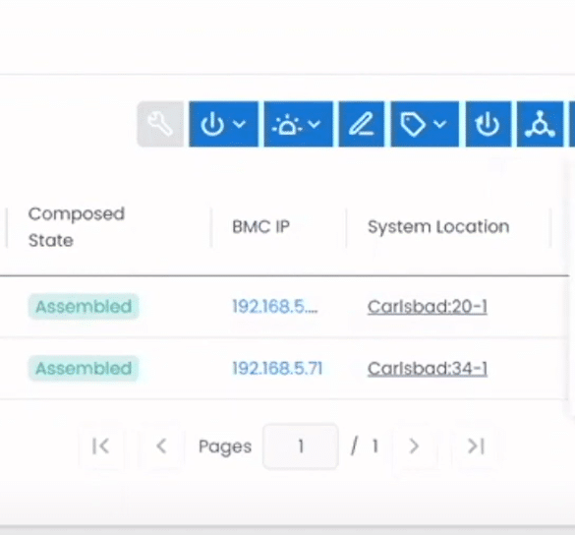Click the System Location column header

point(438,227)
